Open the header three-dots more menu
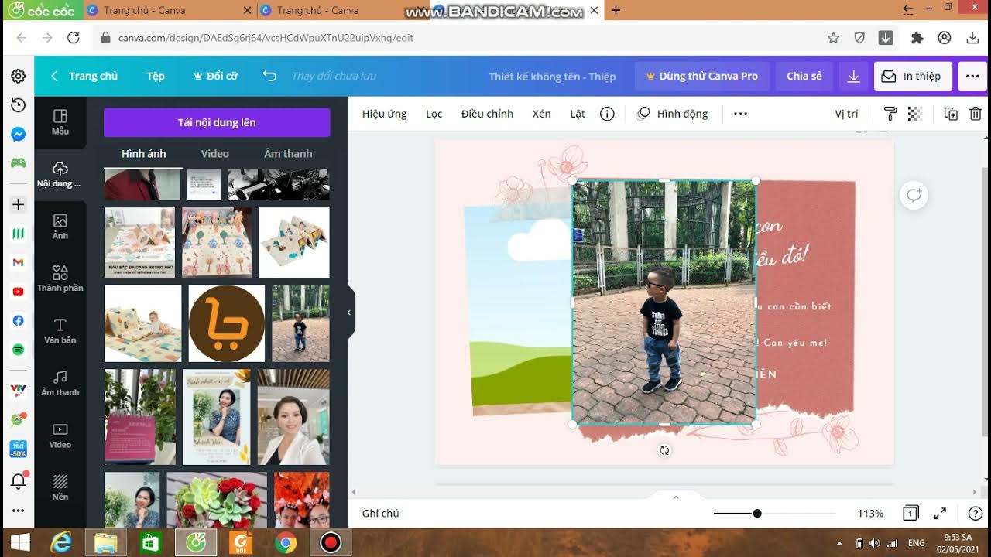Viewport: 991px width, 557px height. coord(972,76)
